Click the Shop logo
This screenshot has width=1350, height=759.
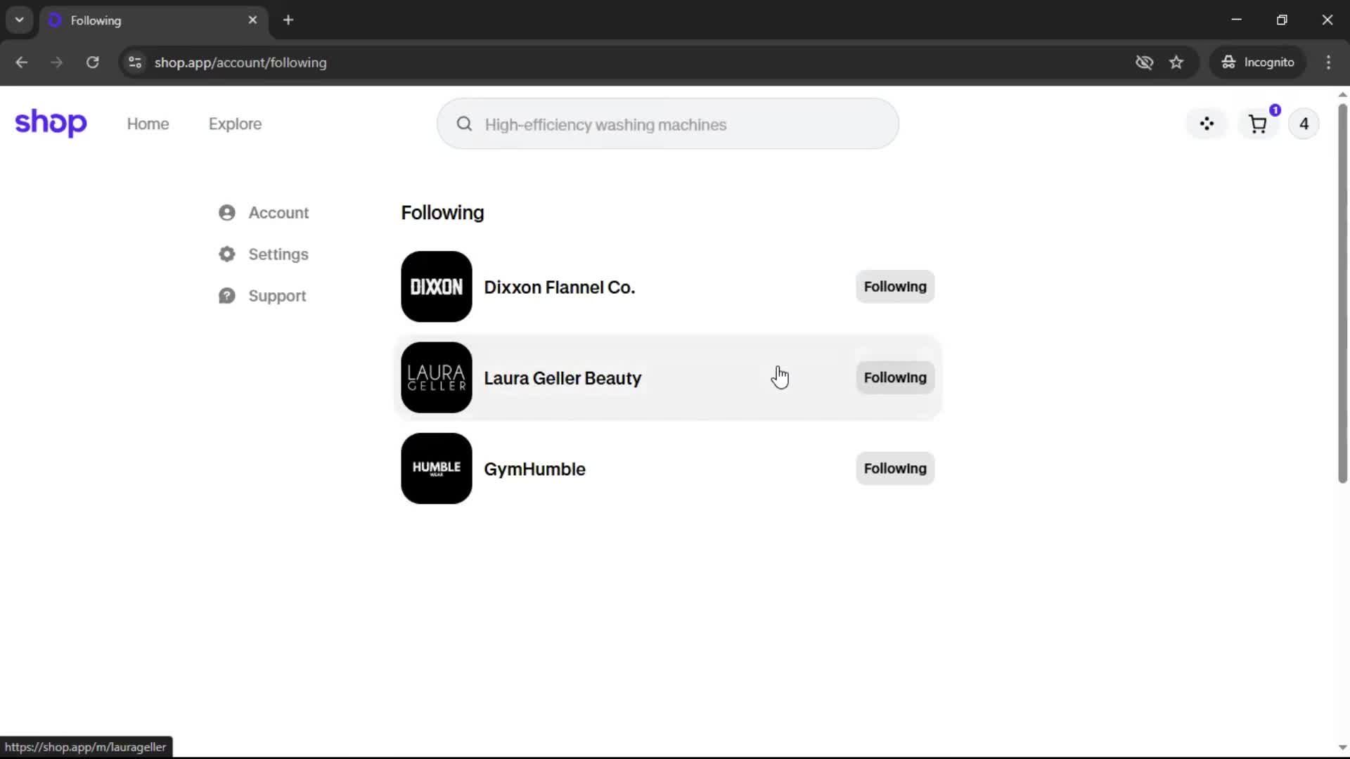pyautogui.click(x=51, y=123)
